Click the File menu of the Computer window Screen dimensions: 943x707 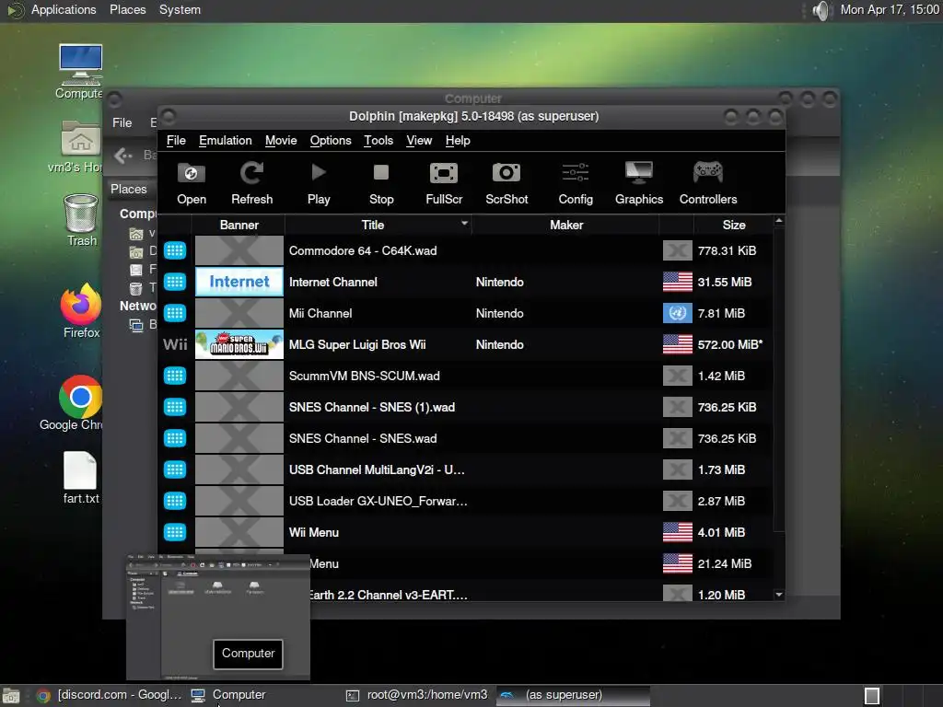click(x=122, y=122)
